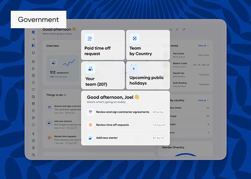Click the search magnifier icon in header
The height and width of the screenshot is (179, 251).
point(171,30)
